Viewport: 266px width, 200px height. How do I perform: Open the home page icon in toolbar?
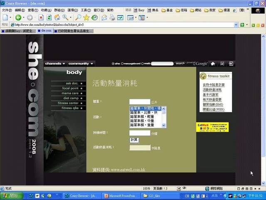(x=57, y=17)
